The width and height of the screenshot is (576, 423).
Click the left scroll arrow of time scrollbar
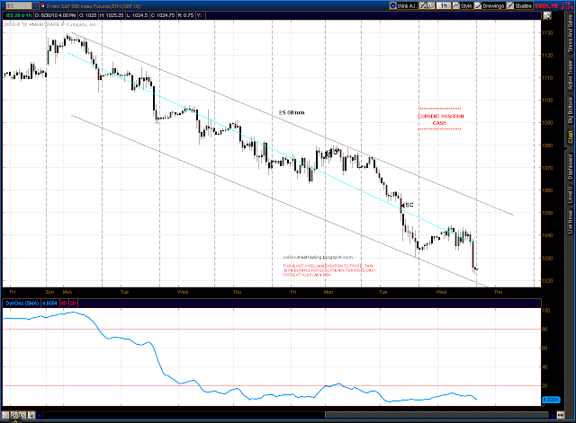coord(40,415)
